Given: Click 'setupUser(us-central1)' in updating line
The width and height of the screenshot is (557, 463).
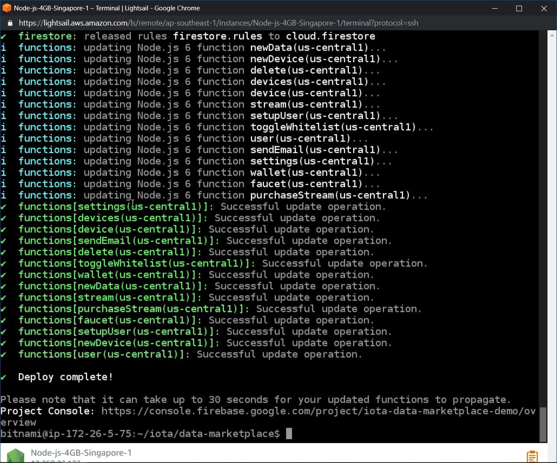Looking at the screenshot, I should pos(315,116).
